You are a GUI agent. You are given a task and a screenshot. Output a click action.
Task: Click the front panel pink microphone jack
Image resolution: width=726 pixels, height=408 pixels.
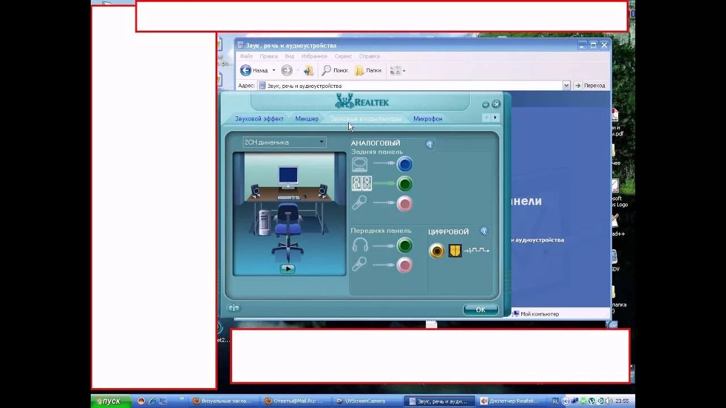[404, 265]
